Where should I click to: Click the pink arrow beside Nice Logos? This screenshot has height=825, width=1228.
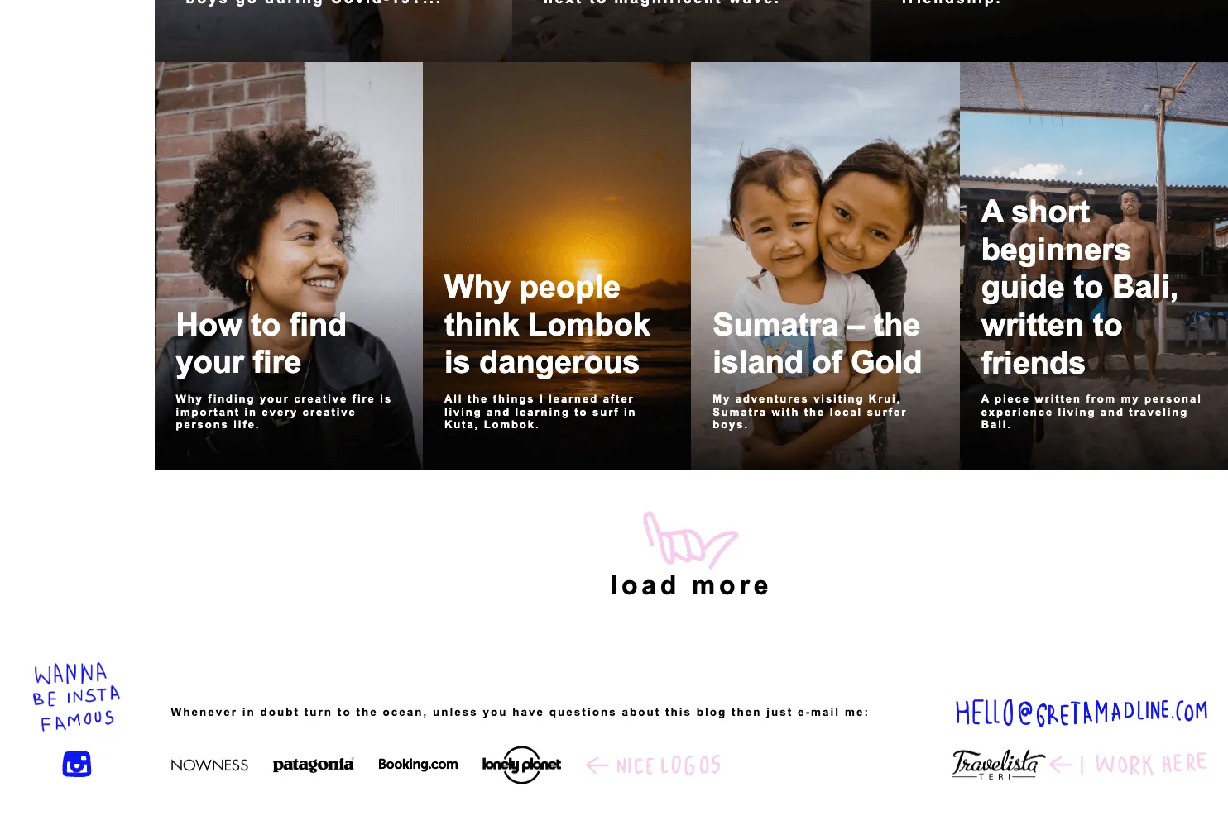click(x=597, y=765)
